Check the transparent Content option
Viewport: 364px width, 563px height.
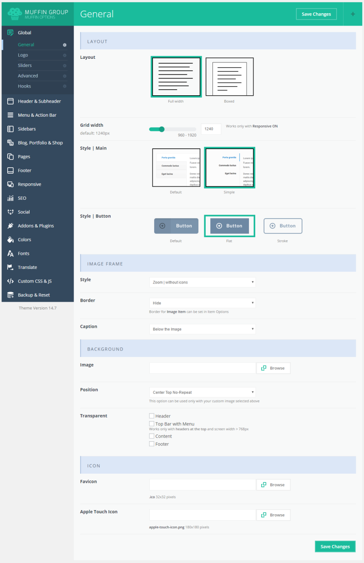coord(152,436)
